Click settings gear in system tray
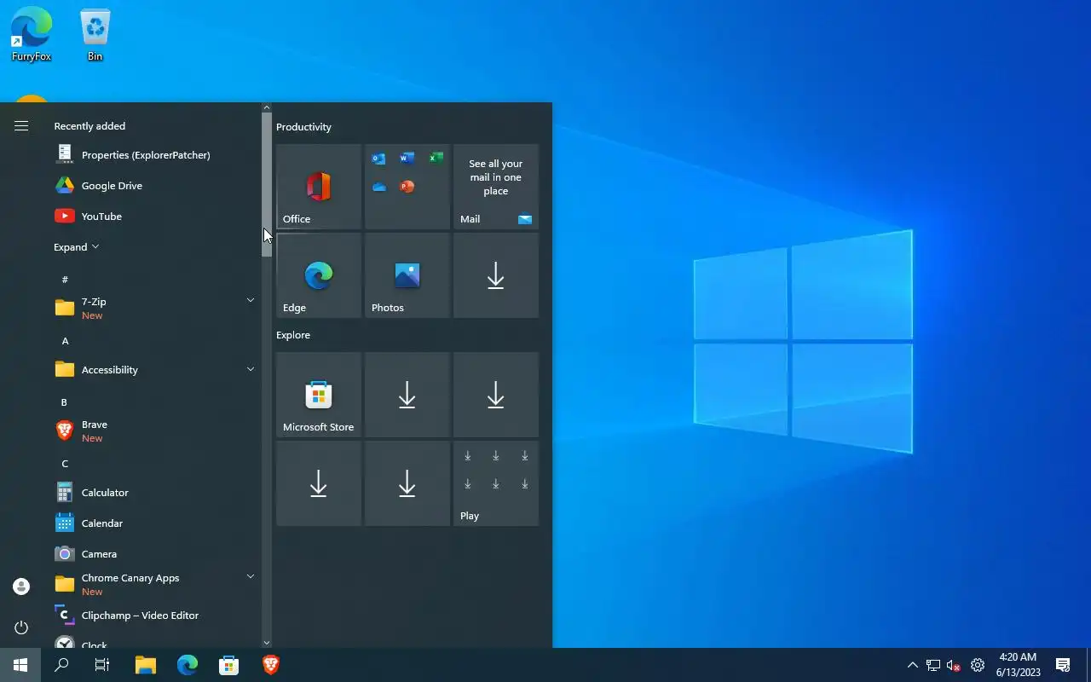Viewport: 1091px width, 682px height. pos(978,665)
